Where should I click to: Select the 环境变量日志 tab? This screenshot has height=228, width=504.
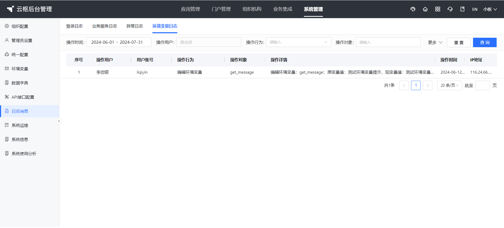(x=165, y=26)
